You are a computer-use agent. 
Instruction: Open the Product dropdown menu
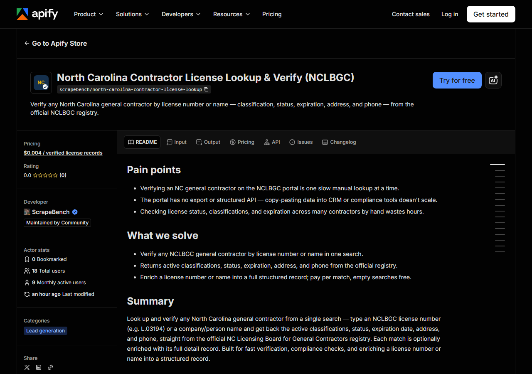pyautogui.click(x=88, y=14)
